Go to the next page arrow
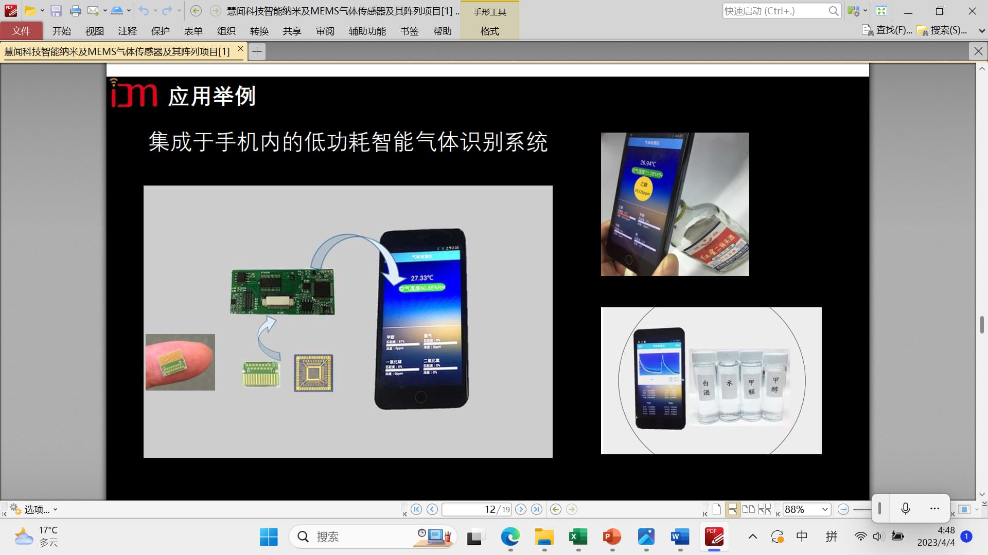This screenshot has width=988, height=555. coord(521,509)
